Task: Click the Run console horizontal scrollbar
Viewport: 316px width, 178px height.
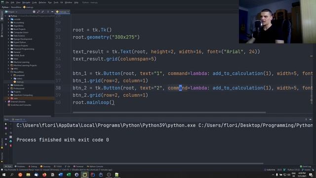Action: pyautogui.click(x=140, y=164)
